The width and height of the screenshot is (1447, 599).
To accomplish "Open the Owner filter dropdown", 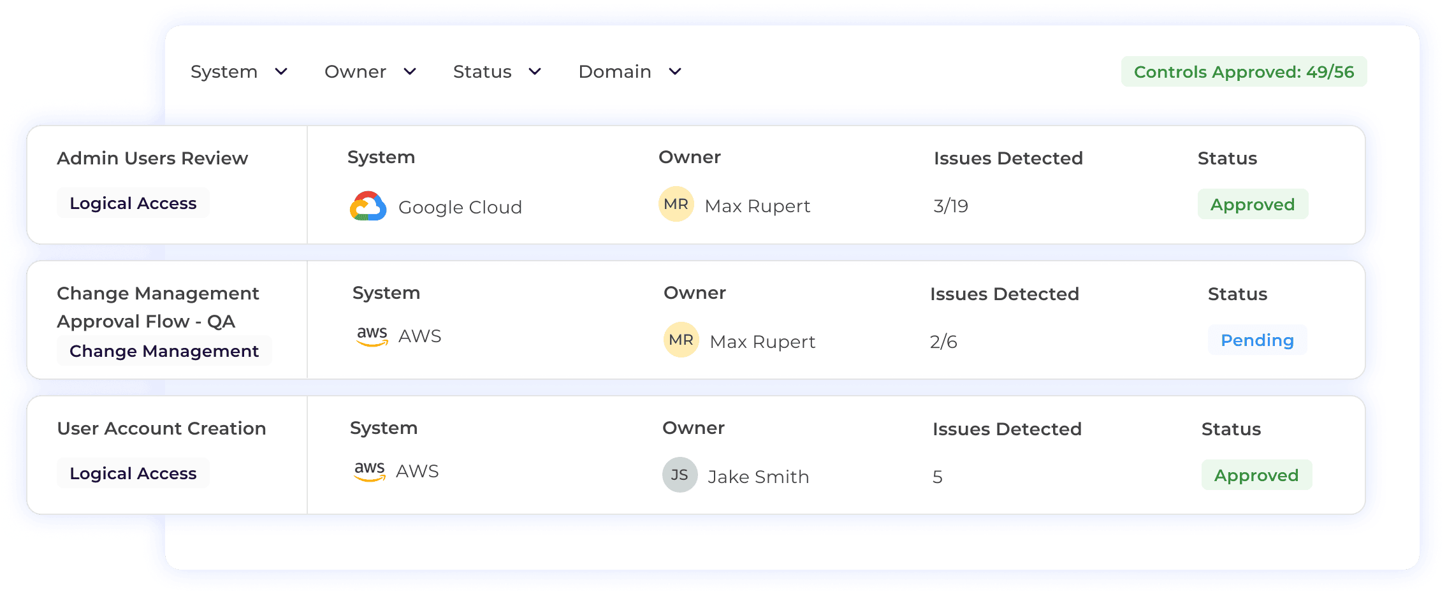I will [370, 72].
